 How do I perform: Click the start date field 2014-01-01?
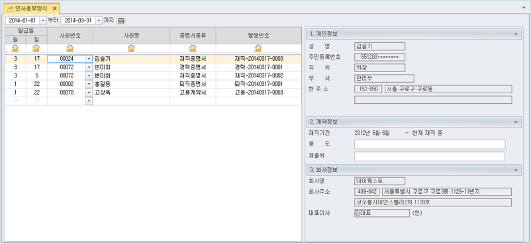coord(23,20)
